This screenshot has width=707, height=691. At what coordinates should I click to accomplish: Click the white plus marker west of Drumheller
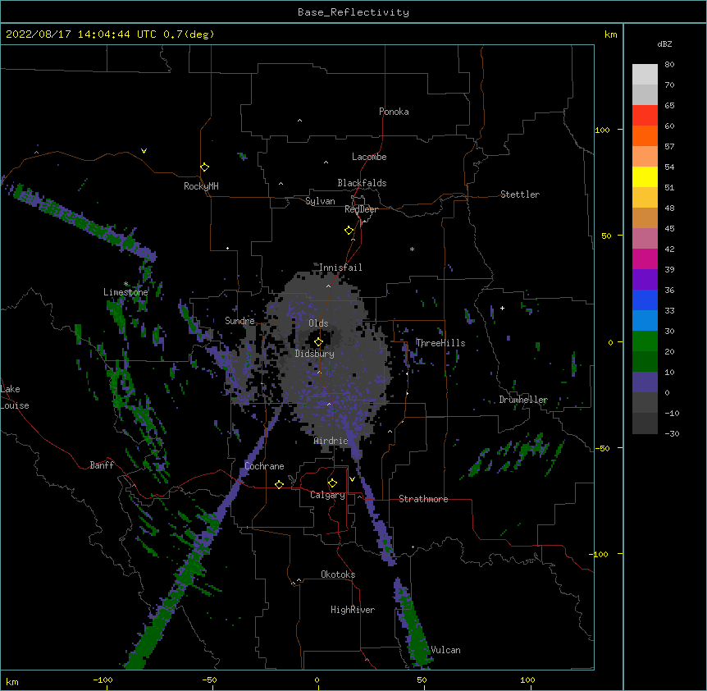[502, 308]
